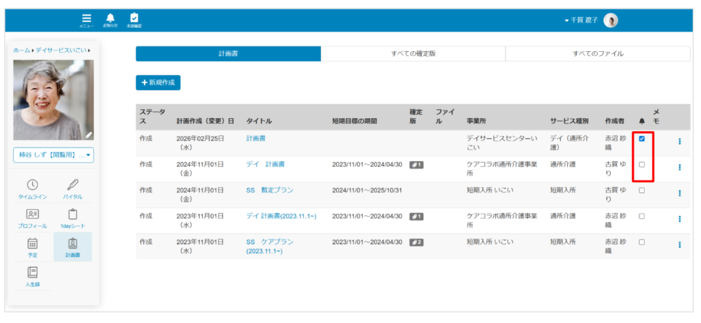Click attachment badge in デイ 計画書 row

point(417,165)
